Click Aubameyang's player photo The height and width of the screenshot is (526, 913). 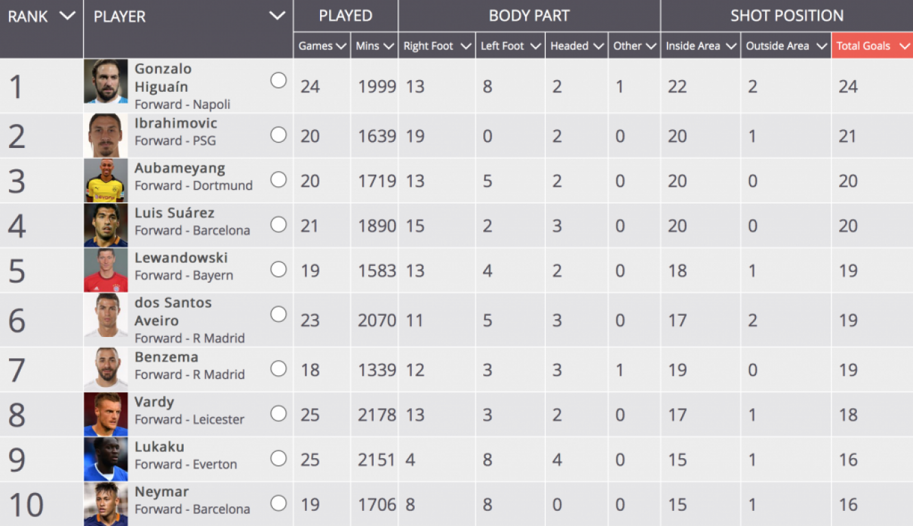(x=106, y=181)
